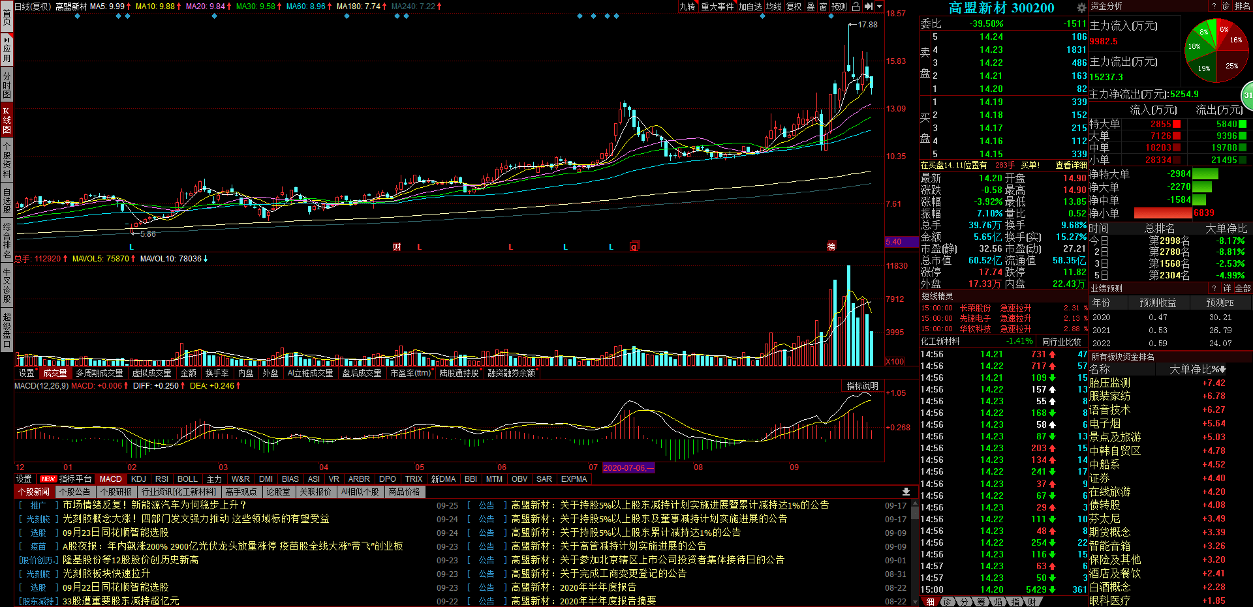Image resolution: width=1253 pixels, height=607 pixels.
Task: Click the help question mark in 资金分析
Action: pos(1214,6)
